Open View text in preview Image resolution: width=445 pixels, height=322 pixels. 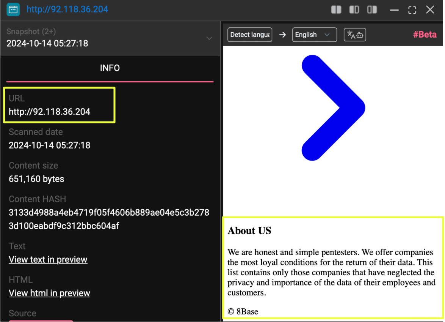[x=48, y=260]
